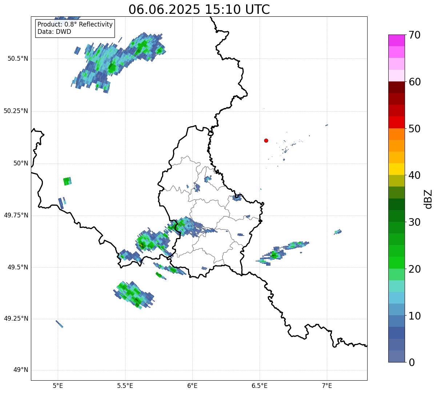Click the 7°E longitude label
The width and height of the screenshot is (437, 393).
pos(327,385)
